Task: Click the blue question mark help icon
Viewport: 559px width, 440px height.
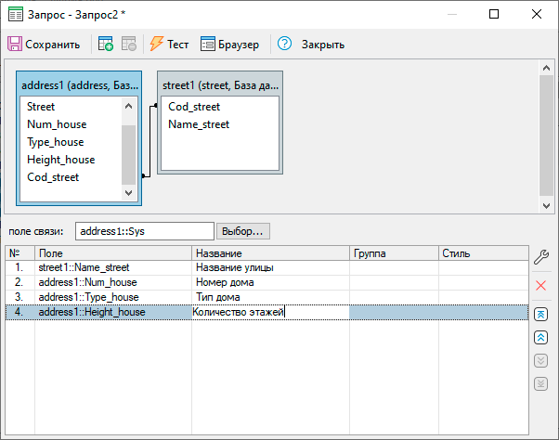Action: (x=284, y=44)
